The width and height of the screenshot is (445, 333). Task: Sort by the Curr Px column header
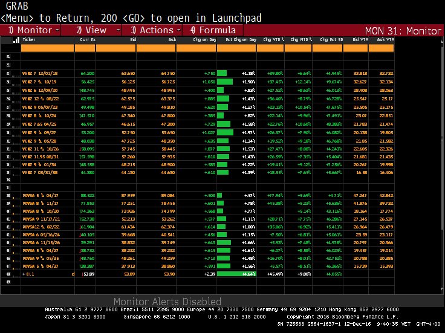88,40
